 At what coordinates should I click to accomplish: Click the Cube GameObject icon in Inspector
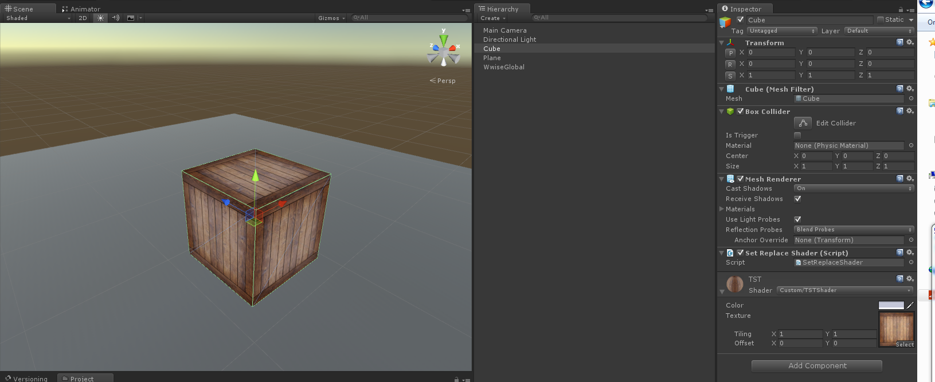[725, 22]
